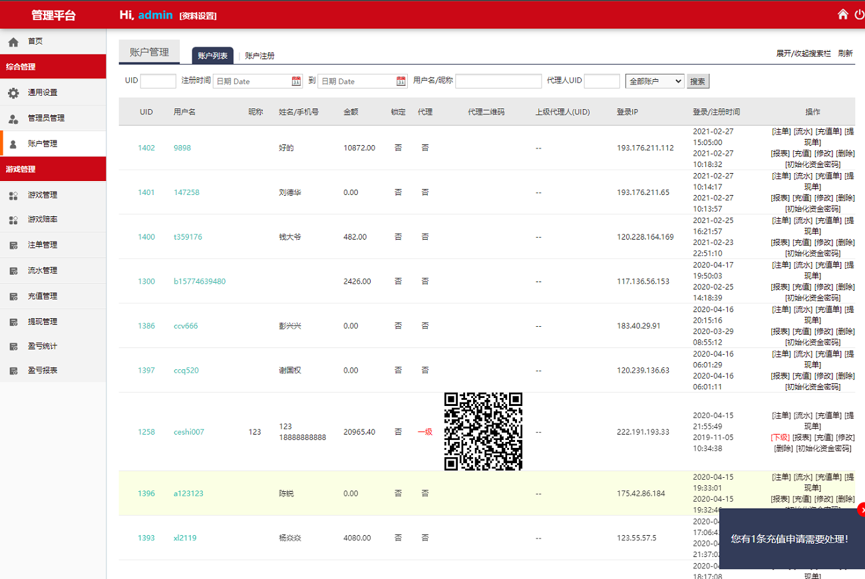The image size is (865, 579).
Task: Click the power logout icon
Action: [859, 14]
